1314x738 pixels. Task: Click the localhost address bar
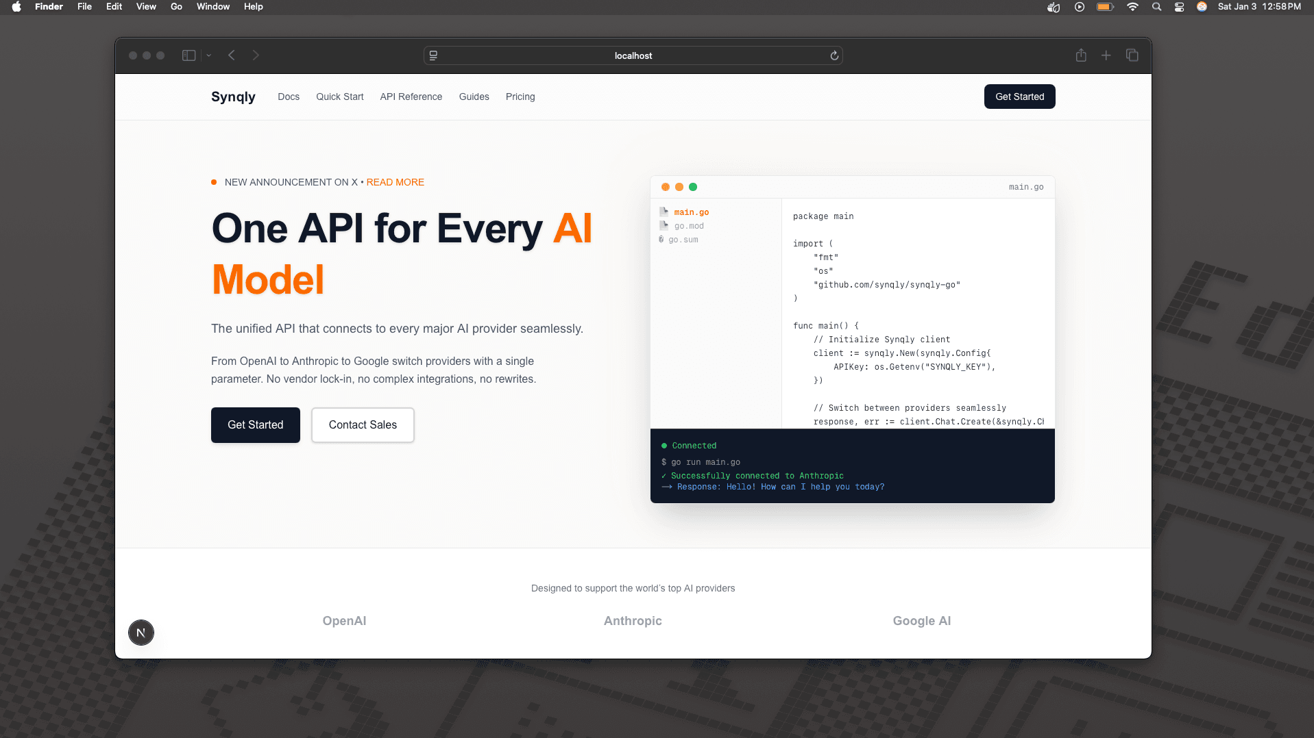pyautogui.click(x=633, y=55)
